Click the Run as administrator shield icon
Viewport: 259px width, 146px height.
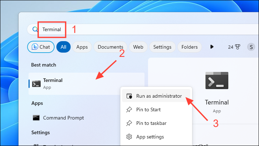coord(129,96)
